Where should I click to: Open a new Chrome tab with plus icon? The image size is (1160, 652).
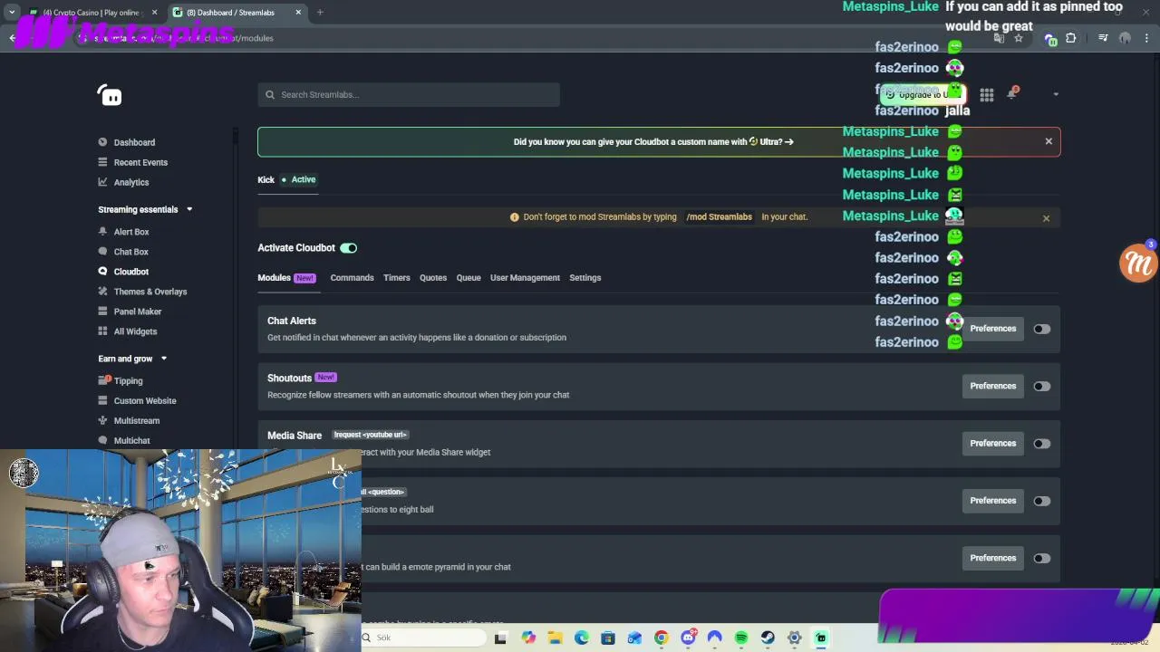(320, 12)
